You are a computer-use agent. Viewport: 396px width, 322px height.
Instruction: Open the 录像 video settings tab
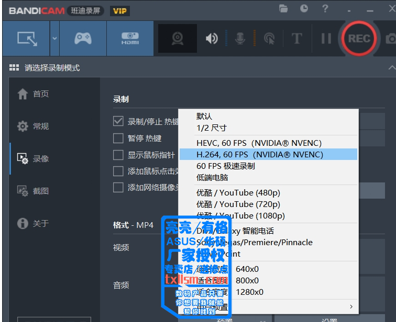pyautogui.click(x=33, y=158)
